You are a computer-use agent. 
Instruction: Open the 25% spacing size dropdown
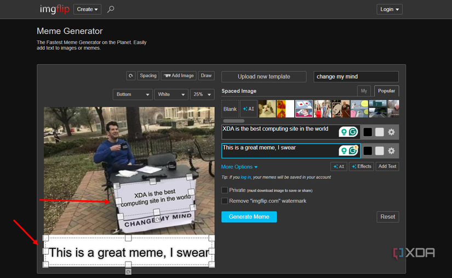point(202,94)
